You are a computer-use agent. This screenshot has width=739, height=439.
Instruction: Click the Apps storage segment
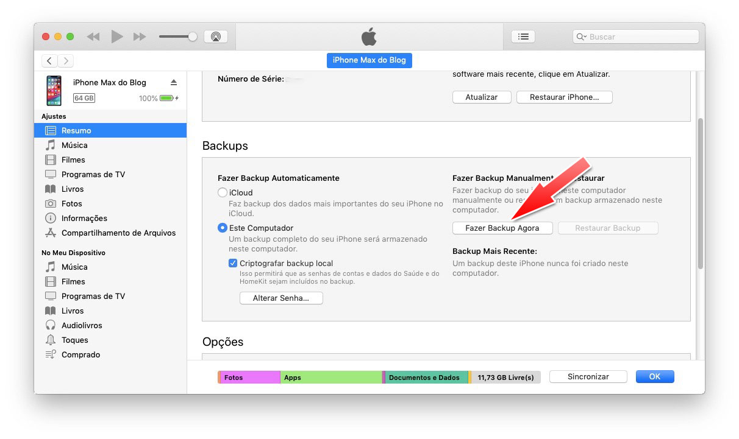(x=331, y=378)
